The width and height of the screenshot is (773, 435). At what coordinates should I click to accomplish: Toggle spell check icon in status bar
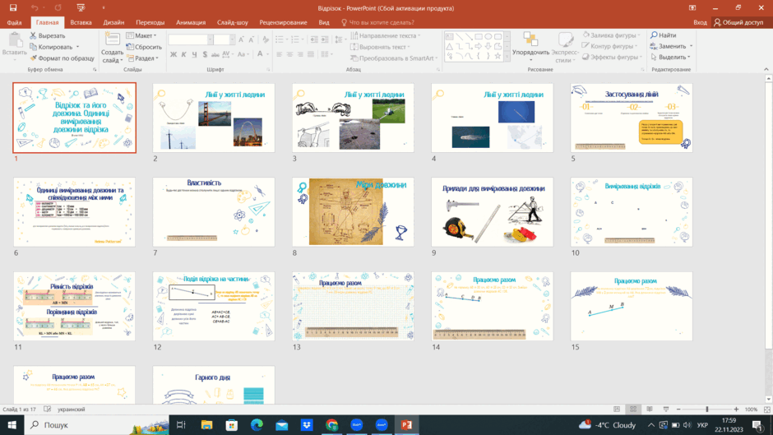point(48,410)
